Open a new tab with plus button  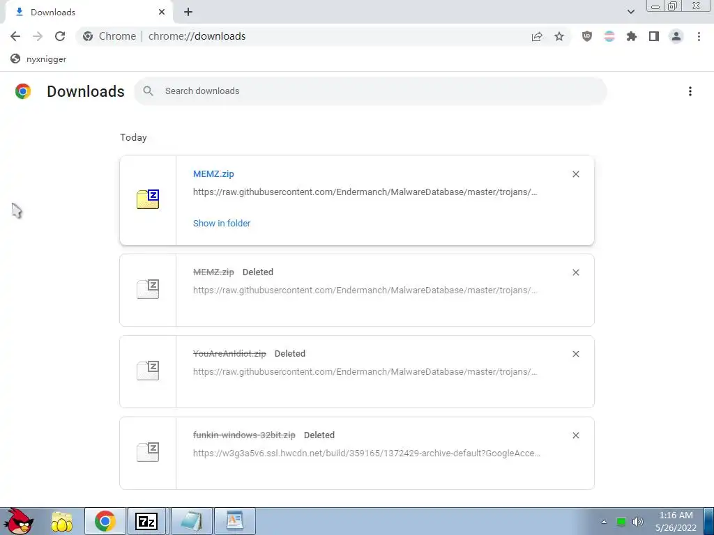click(x=188, y=13)
